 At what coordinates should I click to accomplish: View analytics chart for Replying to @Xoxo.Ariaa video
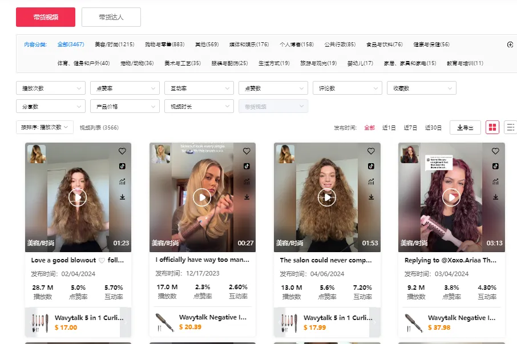coord(495,181)
